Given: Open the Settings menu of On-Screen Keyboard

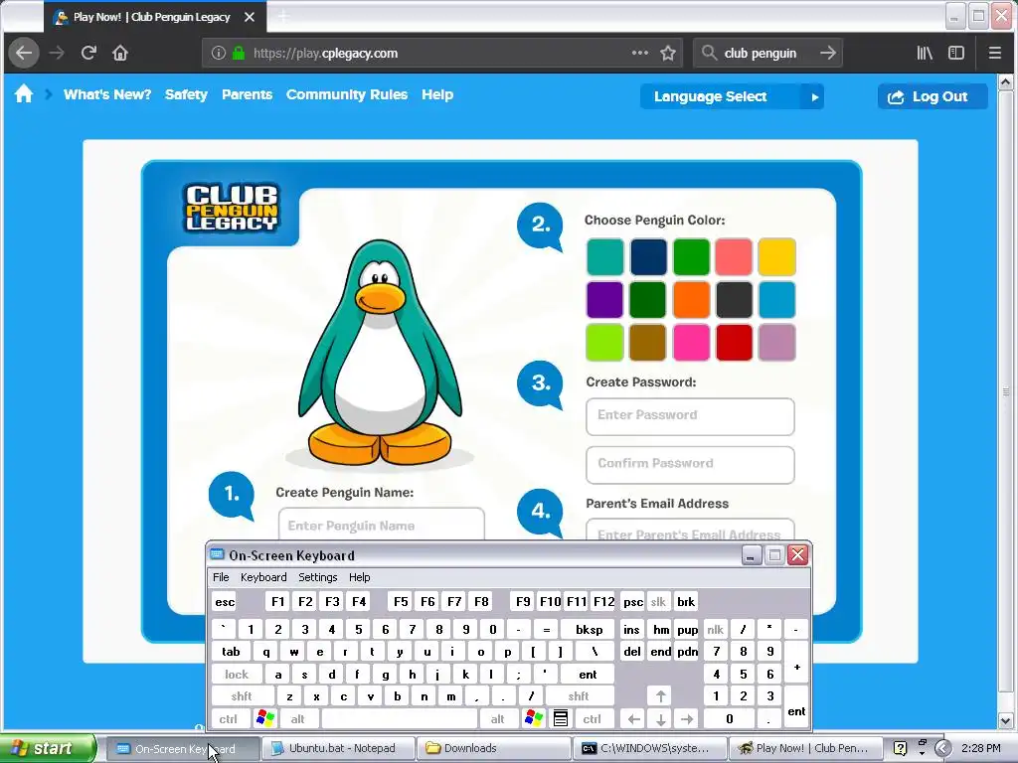Looking at the screenshot, I should pyautogui.click(x=317, y=577).
